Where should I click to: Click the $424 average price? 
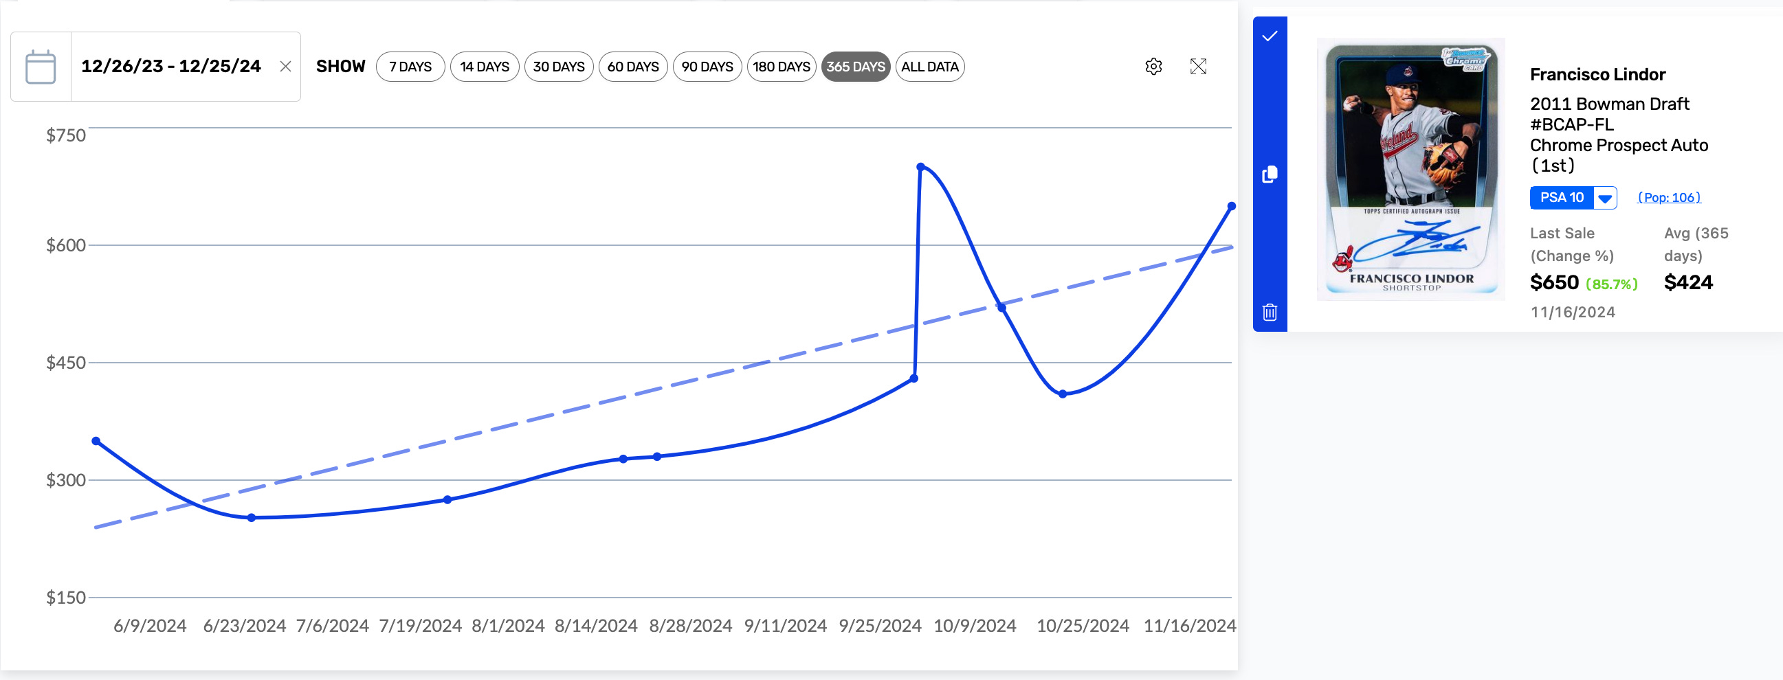coord(1688,282)
